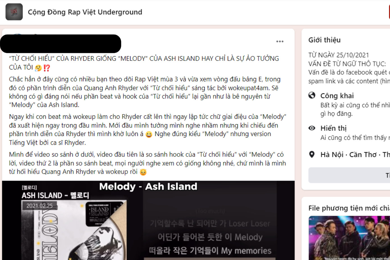Play the Melody - Ash Island comparison video
The width and height of the screenshot is (390, 260).
[148, 220]
